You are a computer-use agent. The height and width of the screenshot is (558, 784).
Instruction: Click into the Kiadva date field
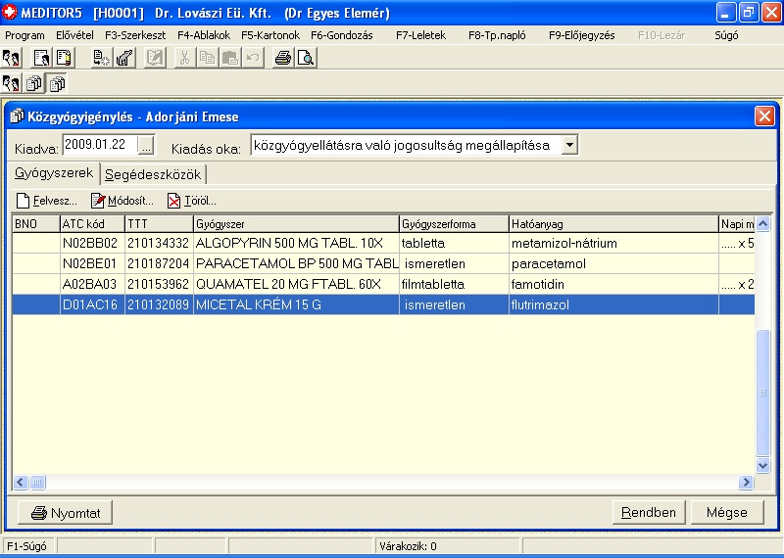(98, 146)
